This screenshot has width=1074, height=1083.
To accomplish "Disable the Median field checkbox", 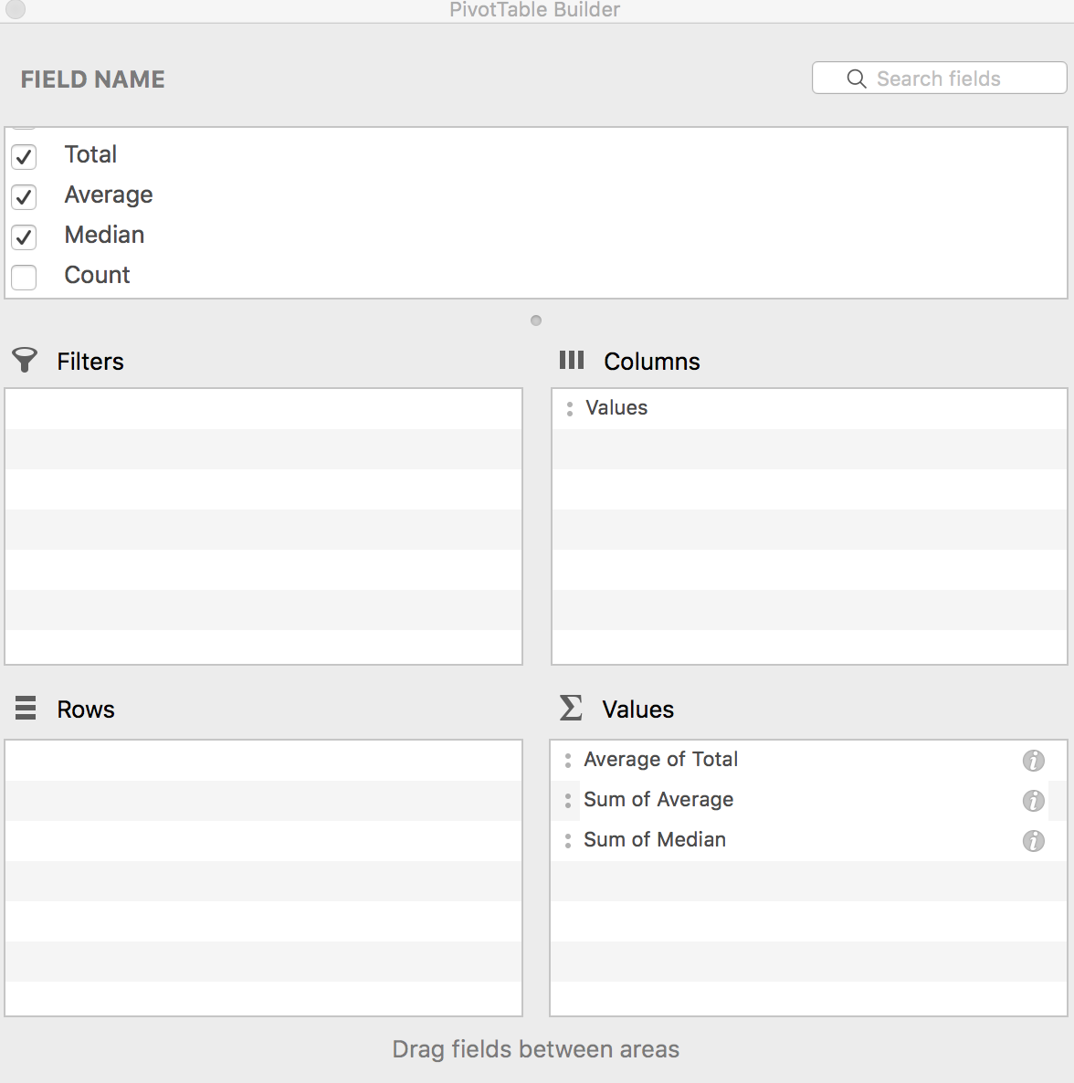I will (24, 237).
